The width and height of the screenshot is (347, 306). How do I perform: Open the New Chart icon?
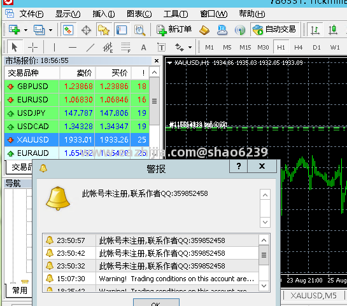tap(14, 30)
